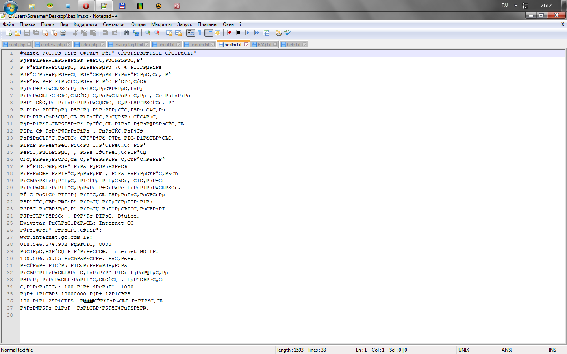Open Find with the binoculars icon
The width and height of the screenshot is (567, 354).
tap(126, 33)
